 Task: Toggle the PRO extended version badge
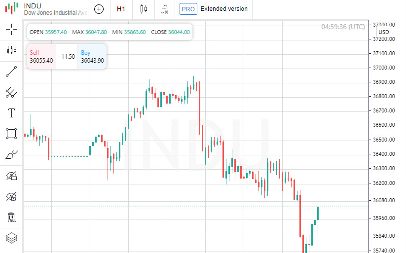[x=188, y=9]
